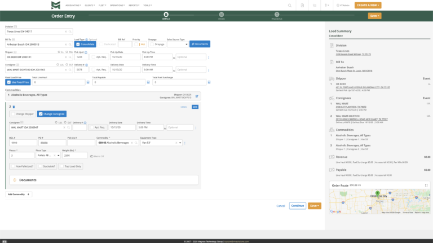Click the bottom Cancel link
This screenshot has width=433, height=243.
[x=281, y=206]
